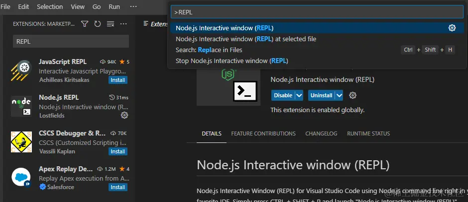This screenshot has height=202, width=468.
Task: Open Extensions view more actions menu
Action: (x=123, y=24)
